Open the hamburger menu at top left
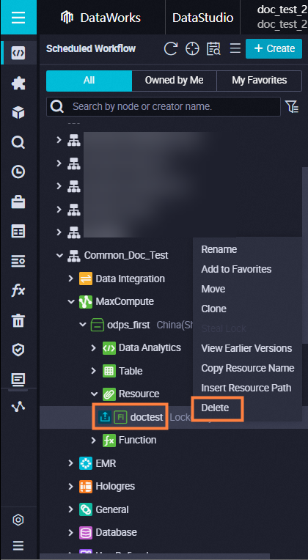The height and width of the screenshot is (560, 308). click(x=18, y=17)
